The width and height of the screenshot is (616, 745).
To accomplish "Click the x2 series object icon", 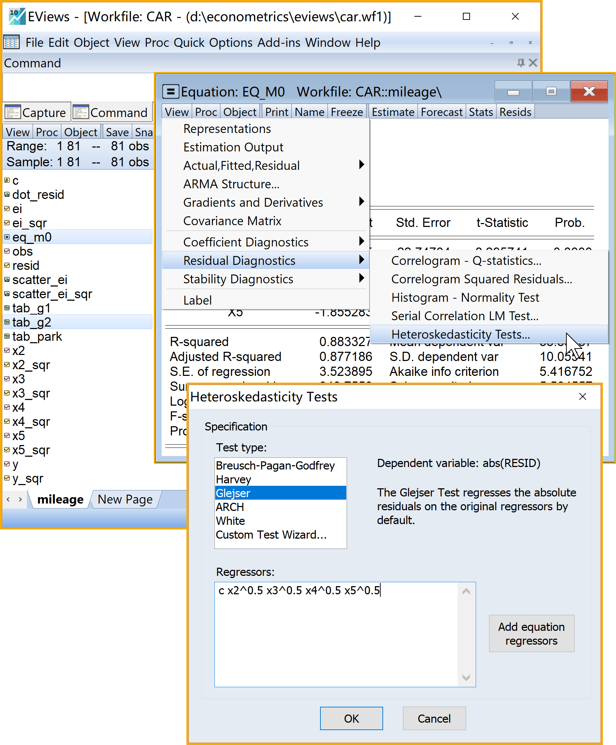I will click(x=7, y=350).
